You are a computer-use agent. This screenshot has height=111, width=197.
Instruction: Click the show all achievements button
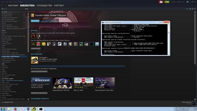click(39, 71)
